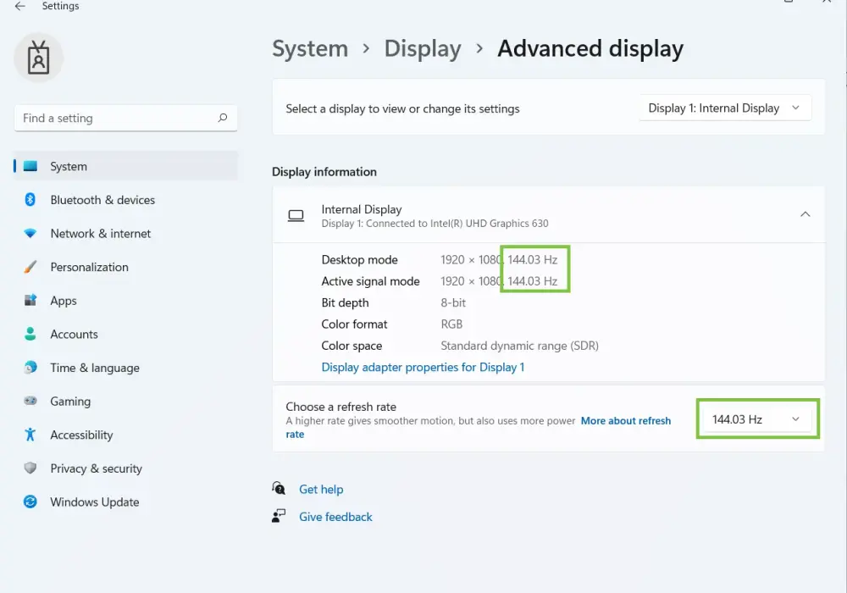Open the user account profile picture

(x=38, y=58)
